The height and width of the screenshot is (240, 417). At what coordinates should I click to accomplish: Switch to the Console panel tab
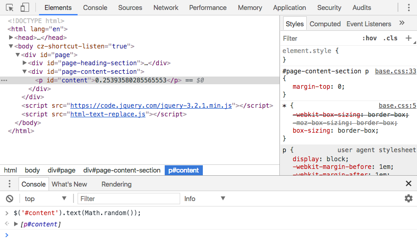point(95,8)
